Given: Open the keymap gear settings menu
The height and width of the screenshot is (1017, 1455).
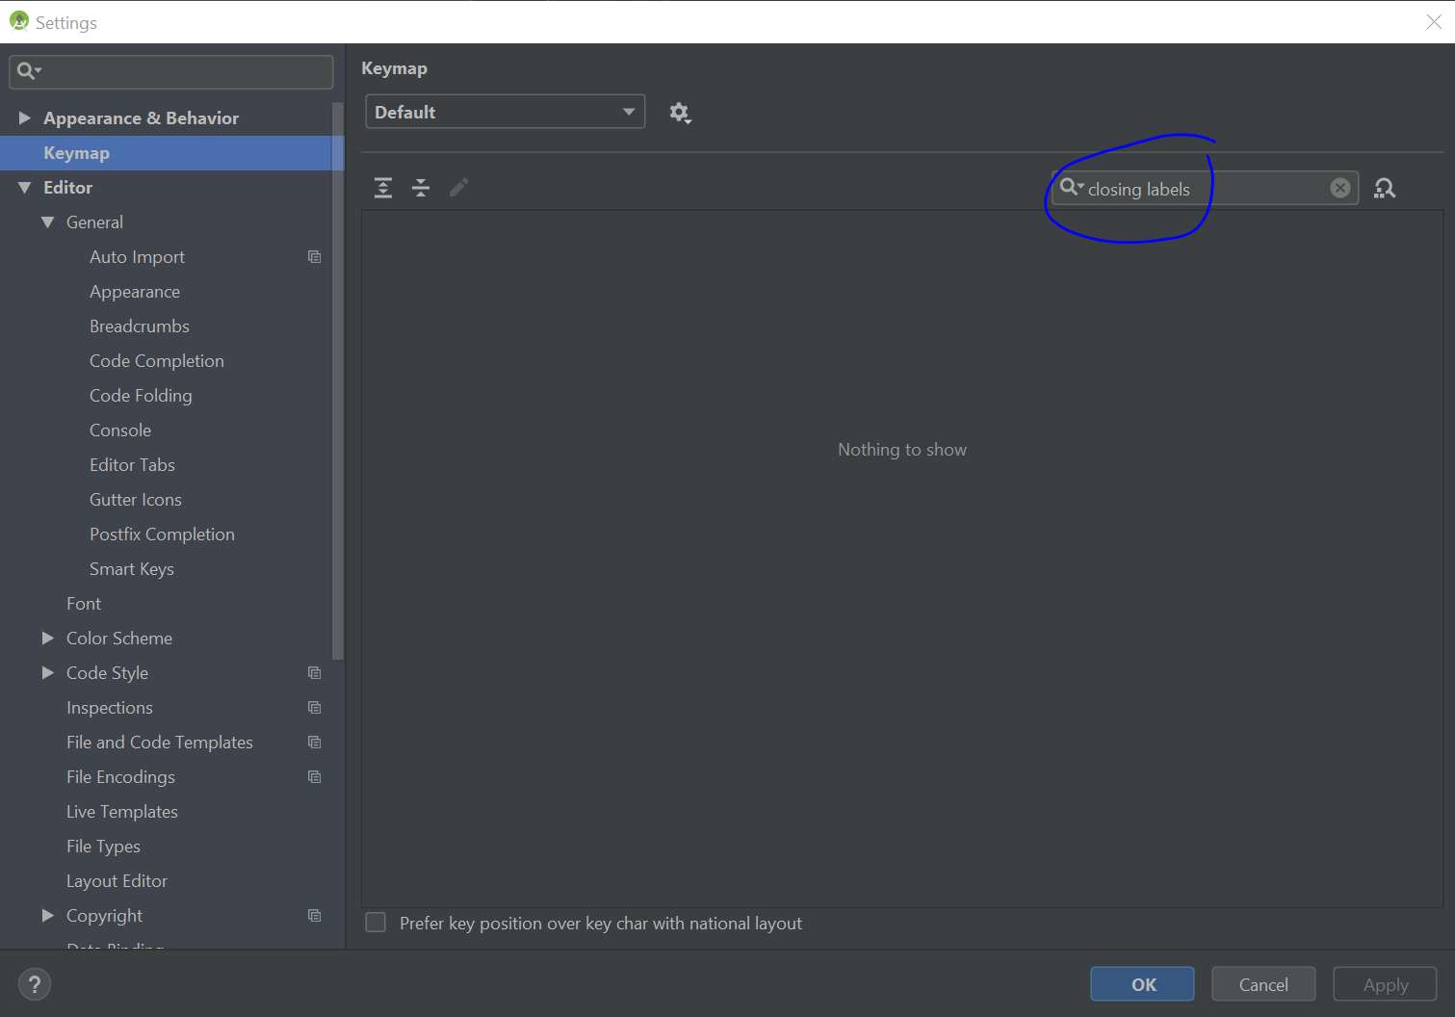Looking at the screenshot, I should click(x=681, y=113).
